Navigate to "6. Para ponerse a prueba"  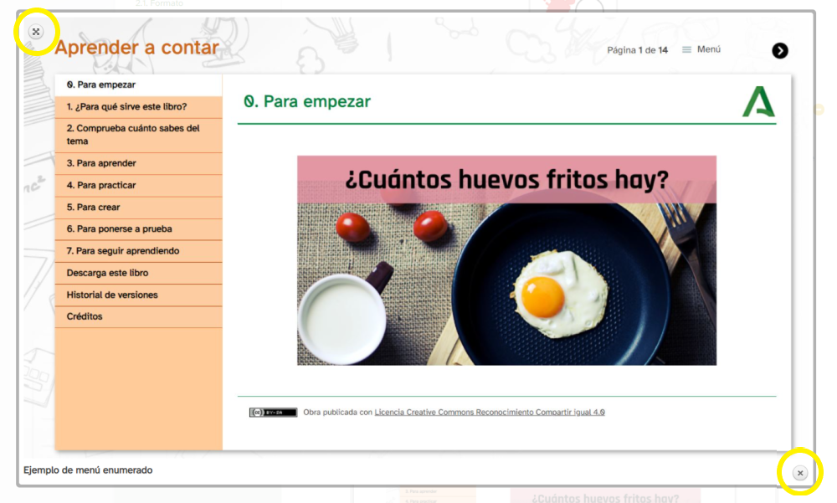tap(120, 228)
